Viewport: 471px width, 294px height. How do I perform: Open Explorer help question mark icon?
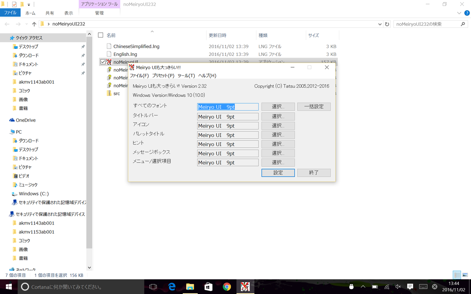[467, 13]
